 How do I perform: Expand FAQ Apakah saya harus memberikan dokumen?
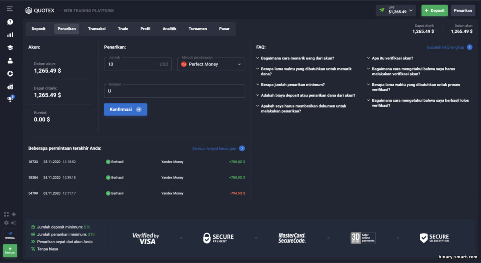coord(301,109)
